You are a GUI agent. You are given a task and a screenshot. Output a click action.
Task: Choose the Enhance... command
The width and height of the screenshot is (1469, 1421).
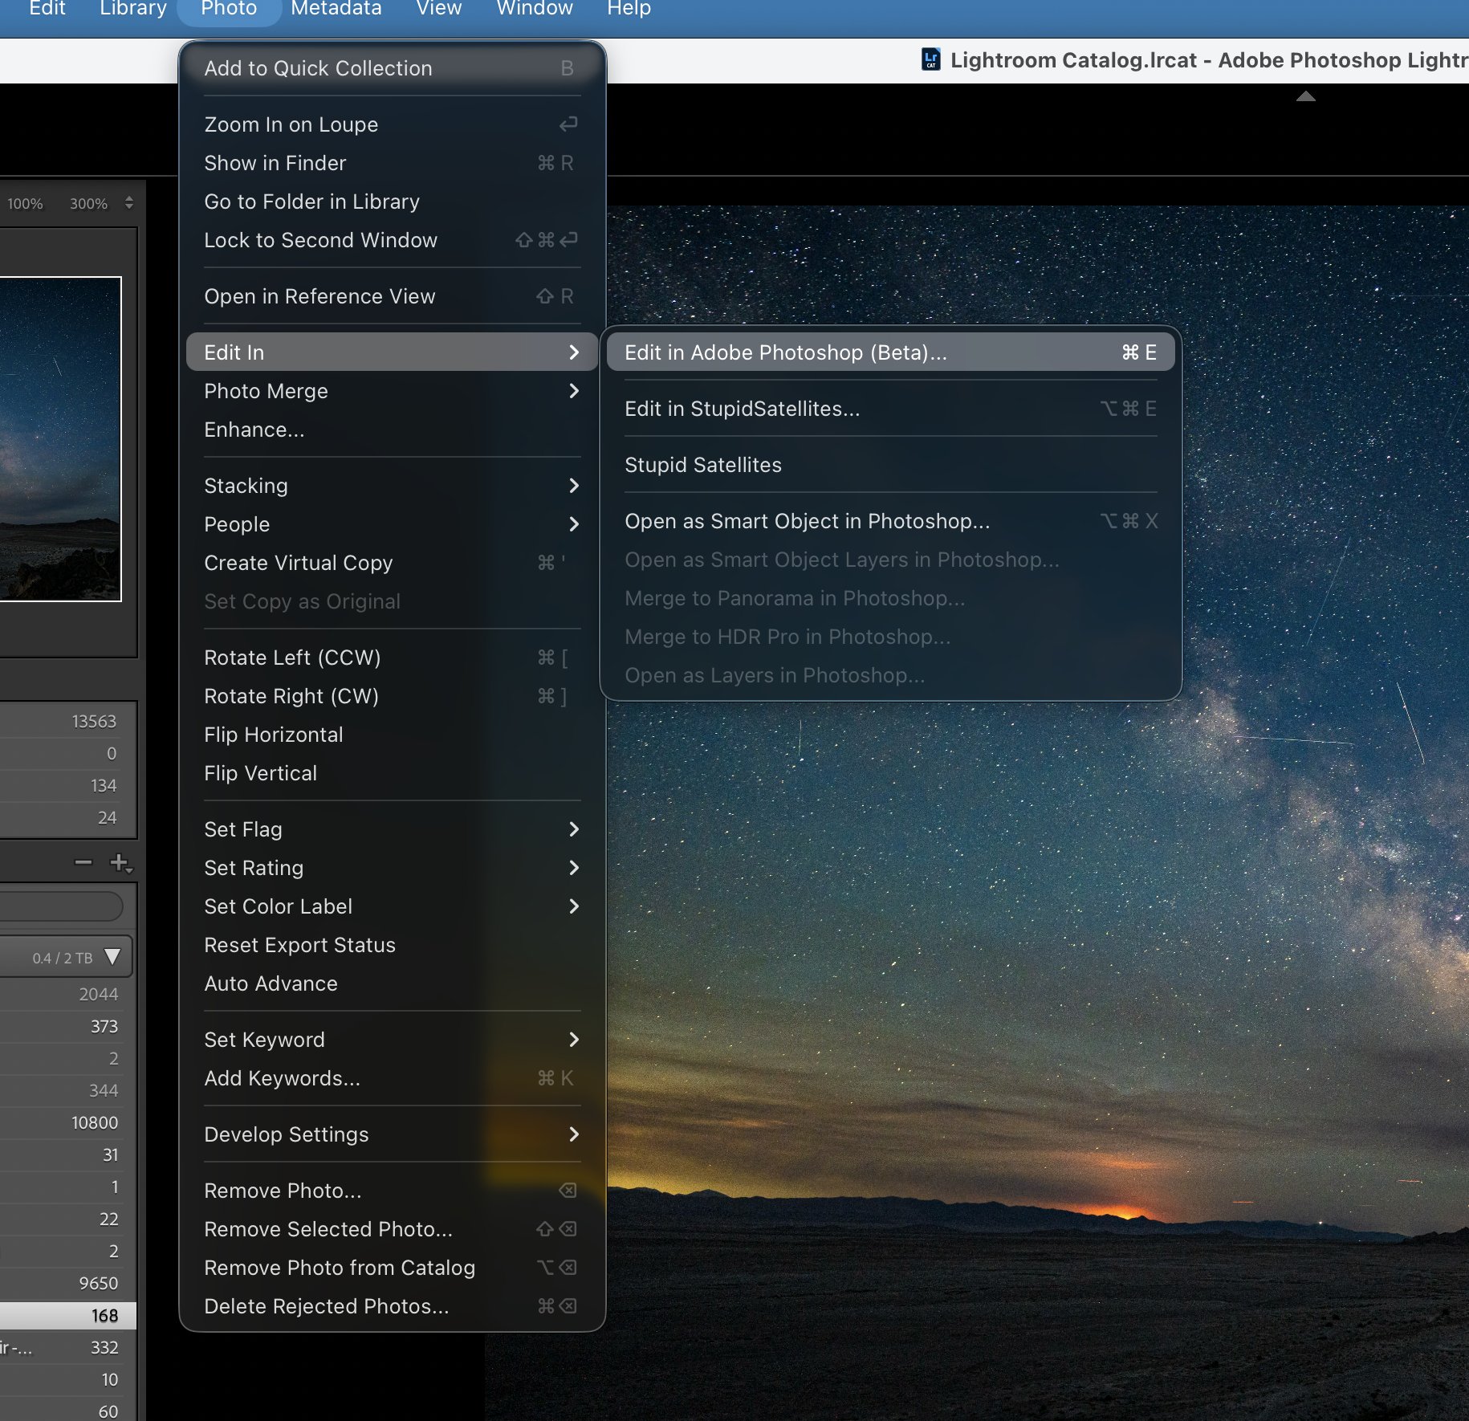tap(392, 430)
